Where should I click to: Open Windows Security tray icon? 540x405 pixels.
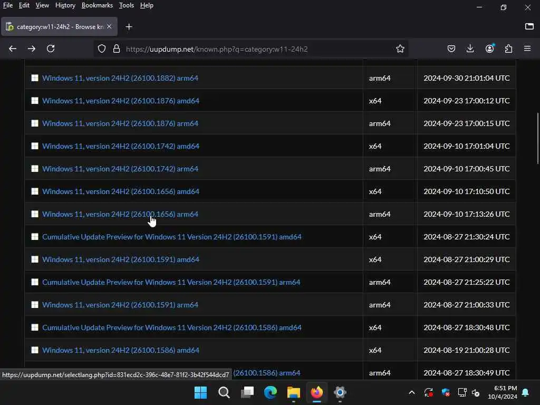click(x=446, y=392)
